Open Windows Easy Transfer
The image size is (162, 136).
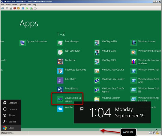109,80
